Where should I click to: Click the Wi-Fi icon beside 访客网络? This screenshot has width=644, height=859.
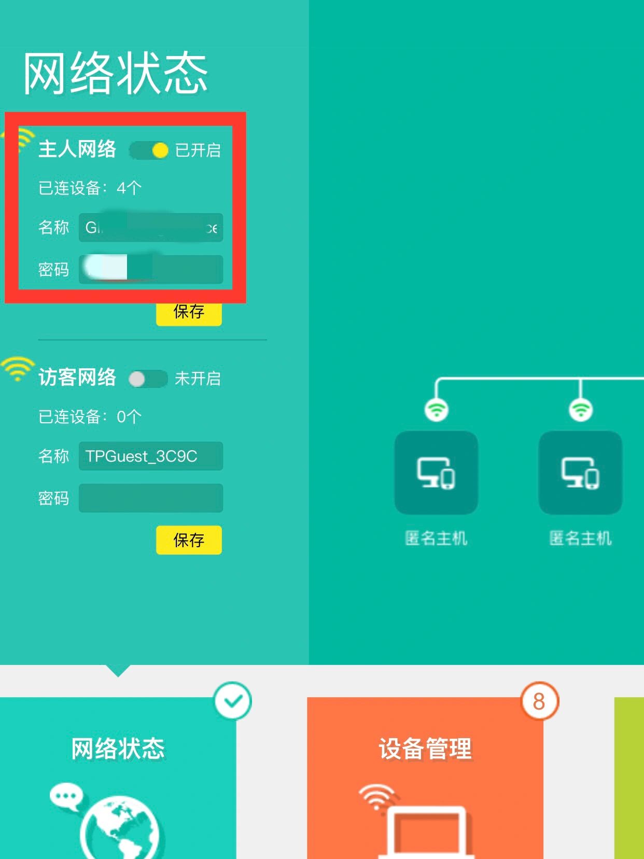click(x=17, y=369)
